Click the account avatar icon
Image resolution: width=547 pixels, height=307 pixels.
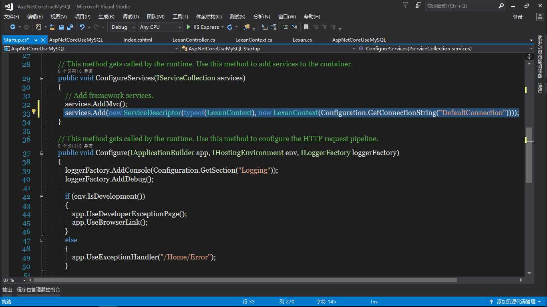(540, 17)
